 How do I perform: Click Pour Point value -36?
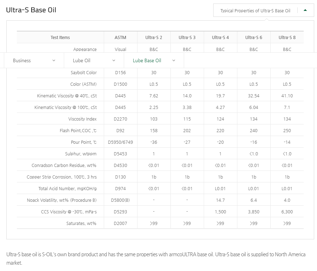coord(154,142)
